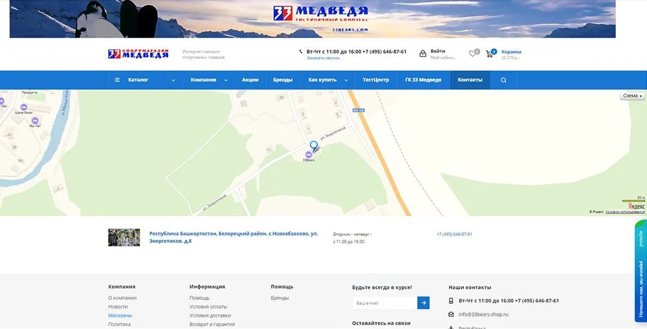Click the 33 Медведя store logo
The image size is (647, 329).
pos(138,54)
